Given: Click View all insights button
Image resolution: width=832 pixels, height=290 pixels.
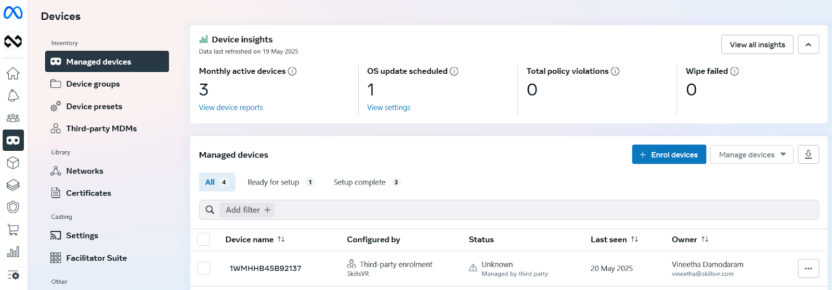Looking at the screenshot, I should pyautogui.click(x=757, y=45).
